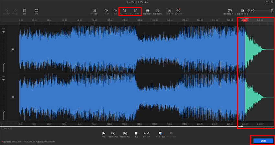
Task: Lower volume with the -1 dB icon
Action: 115,12
